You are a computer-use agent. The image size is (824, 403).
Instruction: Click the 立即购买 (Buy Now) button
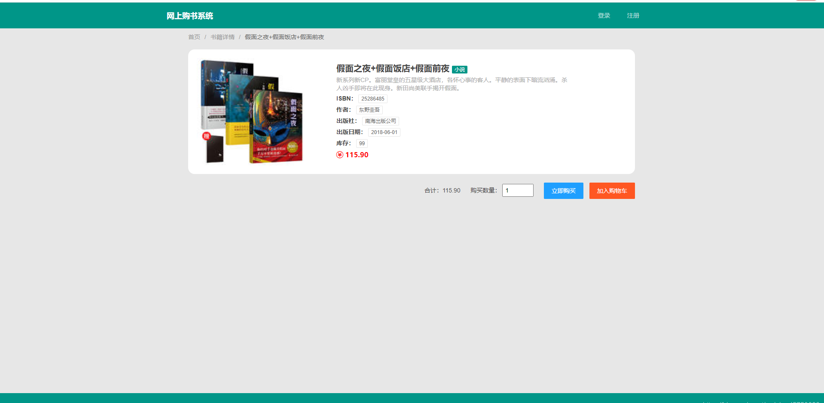pos(563,191)
